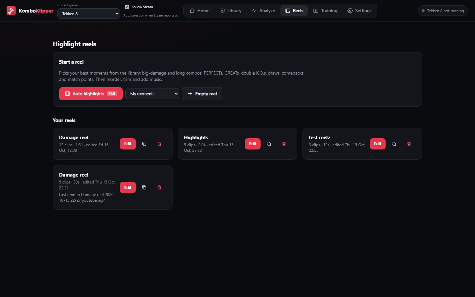Click the Tekken 8 not running status

pyautogui.click(x=443, y=11)
